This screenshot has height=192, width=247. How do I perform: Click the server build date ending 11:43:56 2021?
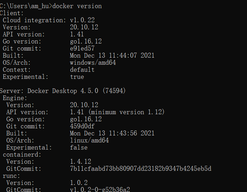pos(112,133)
